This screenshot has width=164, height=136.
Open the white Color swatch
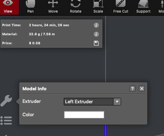click(84, 115)
